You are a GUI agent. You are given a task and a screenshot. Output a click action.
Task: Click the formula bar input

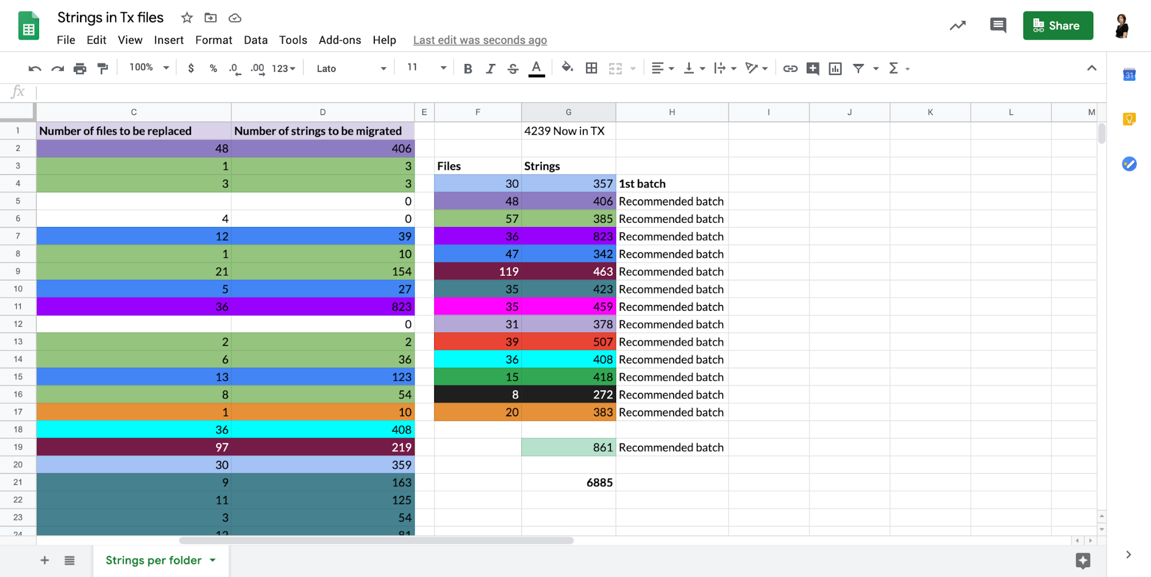(x=570, y=92)
